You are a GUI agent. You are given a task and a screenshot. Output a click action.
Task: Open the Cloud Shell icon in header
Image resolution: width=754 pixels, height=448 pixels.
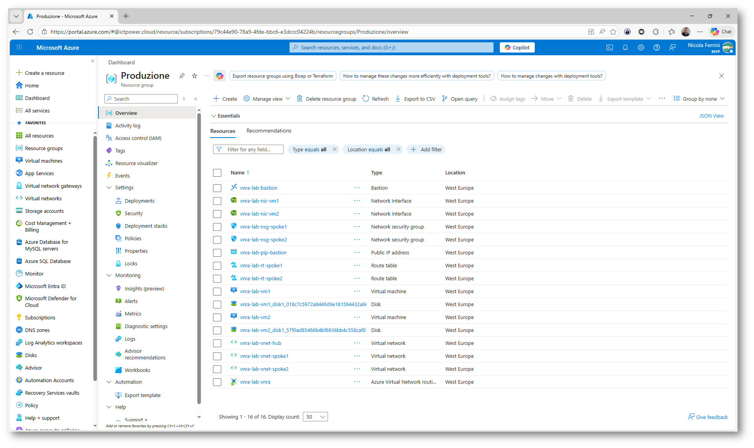click(x=609, y=47)
